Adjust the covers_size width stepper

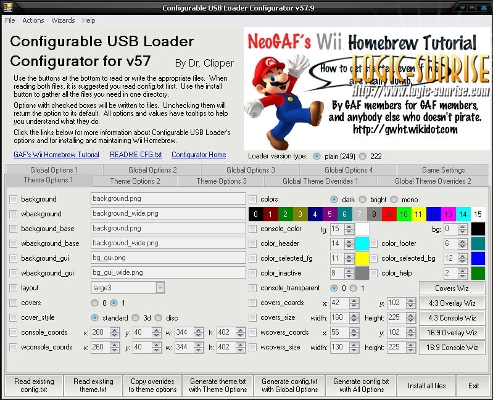click(354, 317)
